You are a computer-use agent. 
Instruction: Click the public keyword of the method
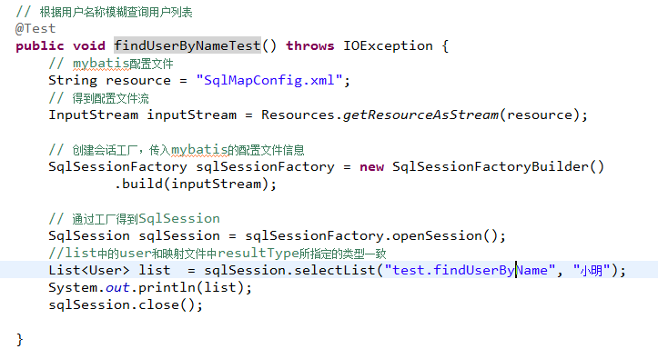coord(40,45)
